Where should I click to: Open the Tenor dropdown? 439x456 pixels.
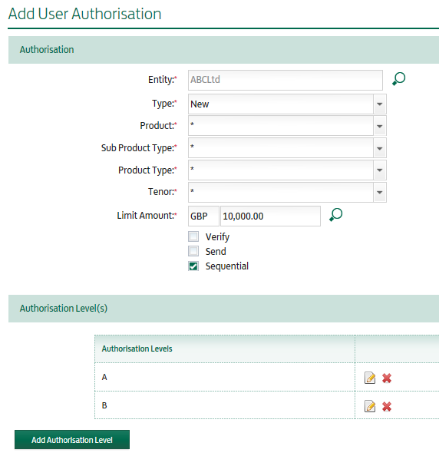tap(380, 192)
